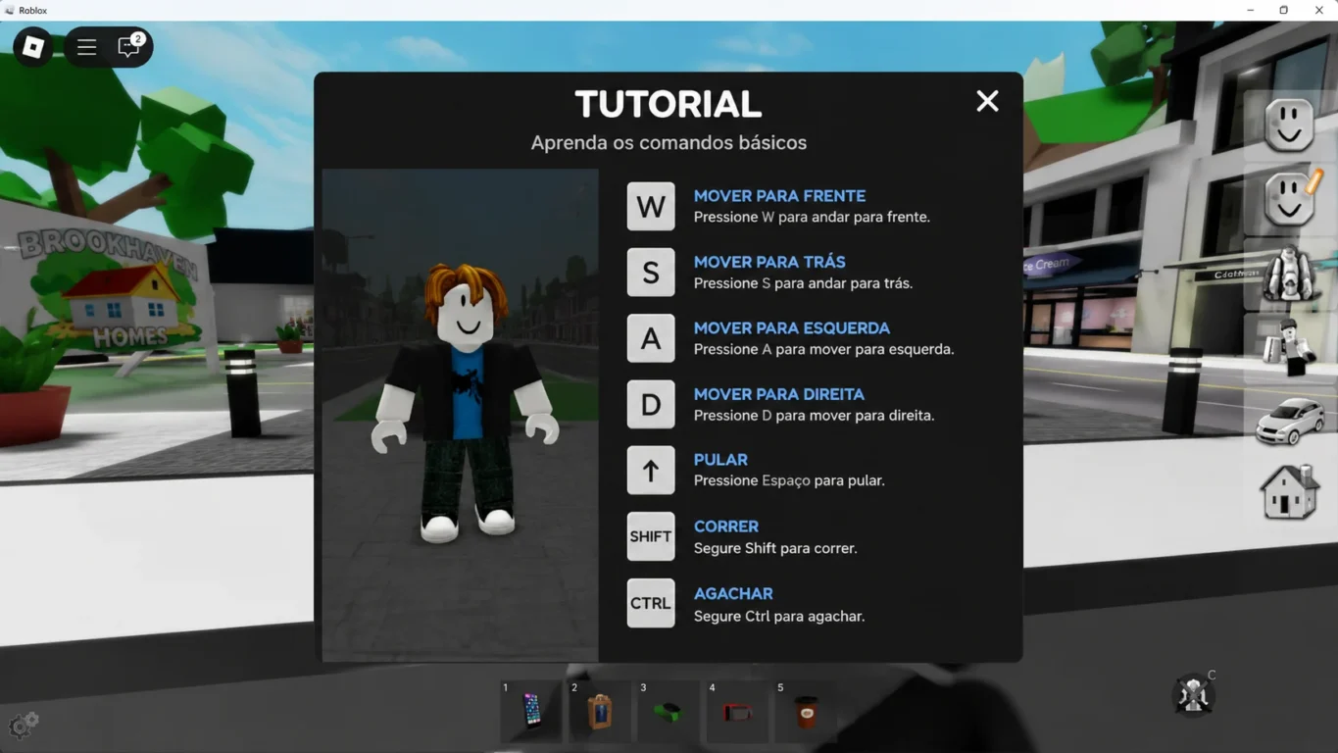Click the CORRER heading
Viewport: 1338px width, 753px height.
tap(726, 527)
